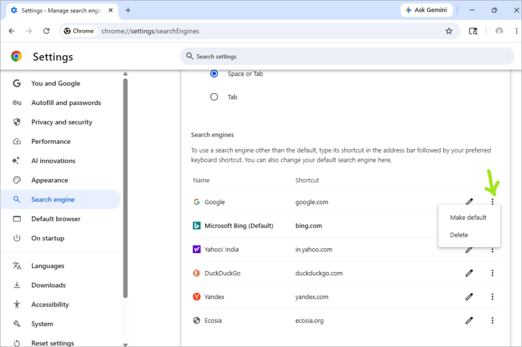Bookmark this page with the star icon
This screenshot has width=522, height=347.
pyautogui.click(x=449, y=31)
